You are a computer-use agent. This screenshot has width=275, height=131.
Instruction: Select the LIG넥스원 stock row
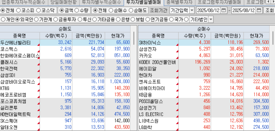[x=204, y=121]
